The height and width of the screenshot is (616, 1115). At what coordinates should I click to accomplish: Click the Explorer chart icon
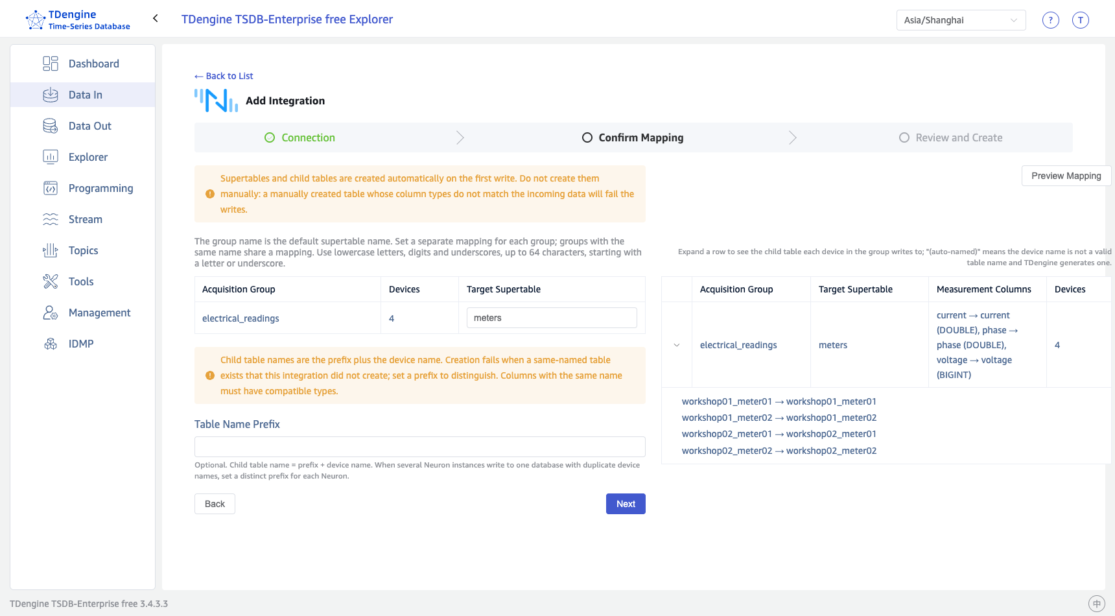[x=51, y=157]
